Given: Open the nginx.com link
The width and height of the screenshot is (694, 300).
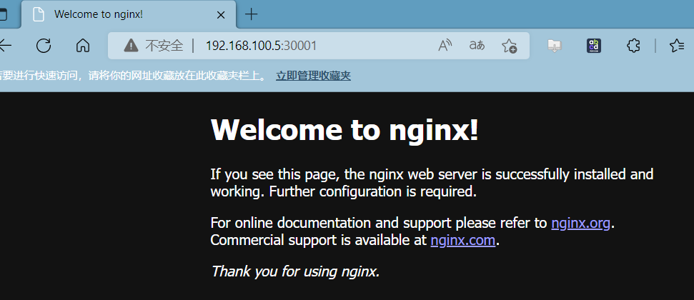Looking at the screenshot, I should point(462,240).
